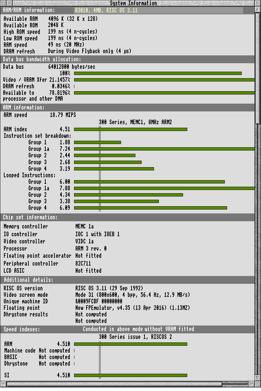Select the &0009FCBF 00000000 machine ID
The height and width of the screenshot is (391, 261).
99,301
